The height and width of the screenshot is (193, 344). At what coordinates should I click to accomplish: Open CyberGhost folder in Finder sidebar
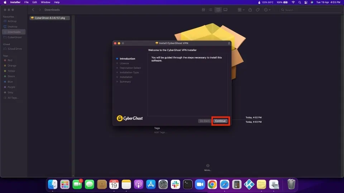[14, 37]
